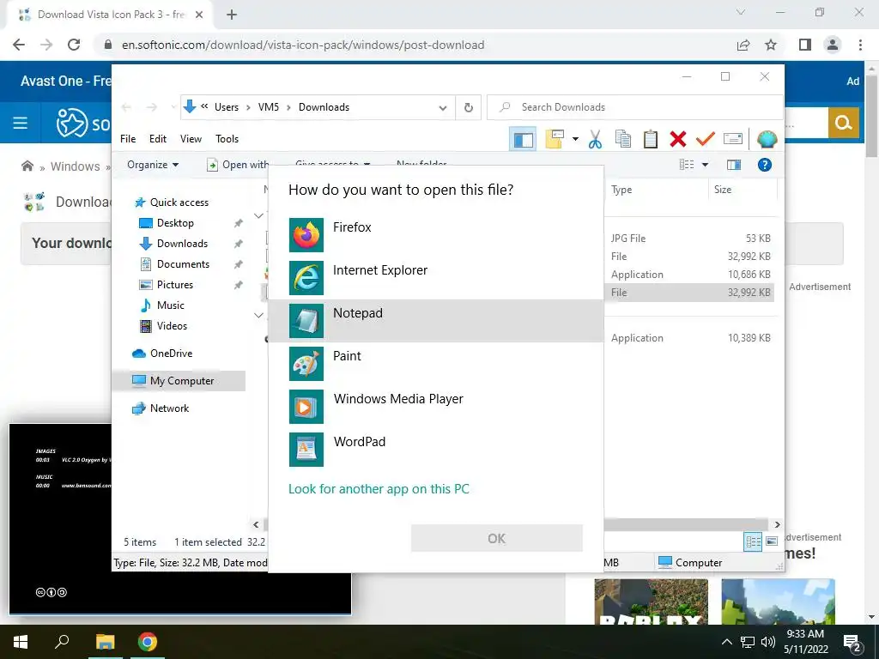
Task: Choose Internet Explorer to open the file
Action: pos(435,277)
